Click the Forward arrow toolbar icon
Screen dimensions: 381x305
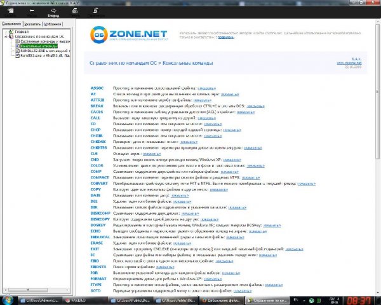coord(53,11)
